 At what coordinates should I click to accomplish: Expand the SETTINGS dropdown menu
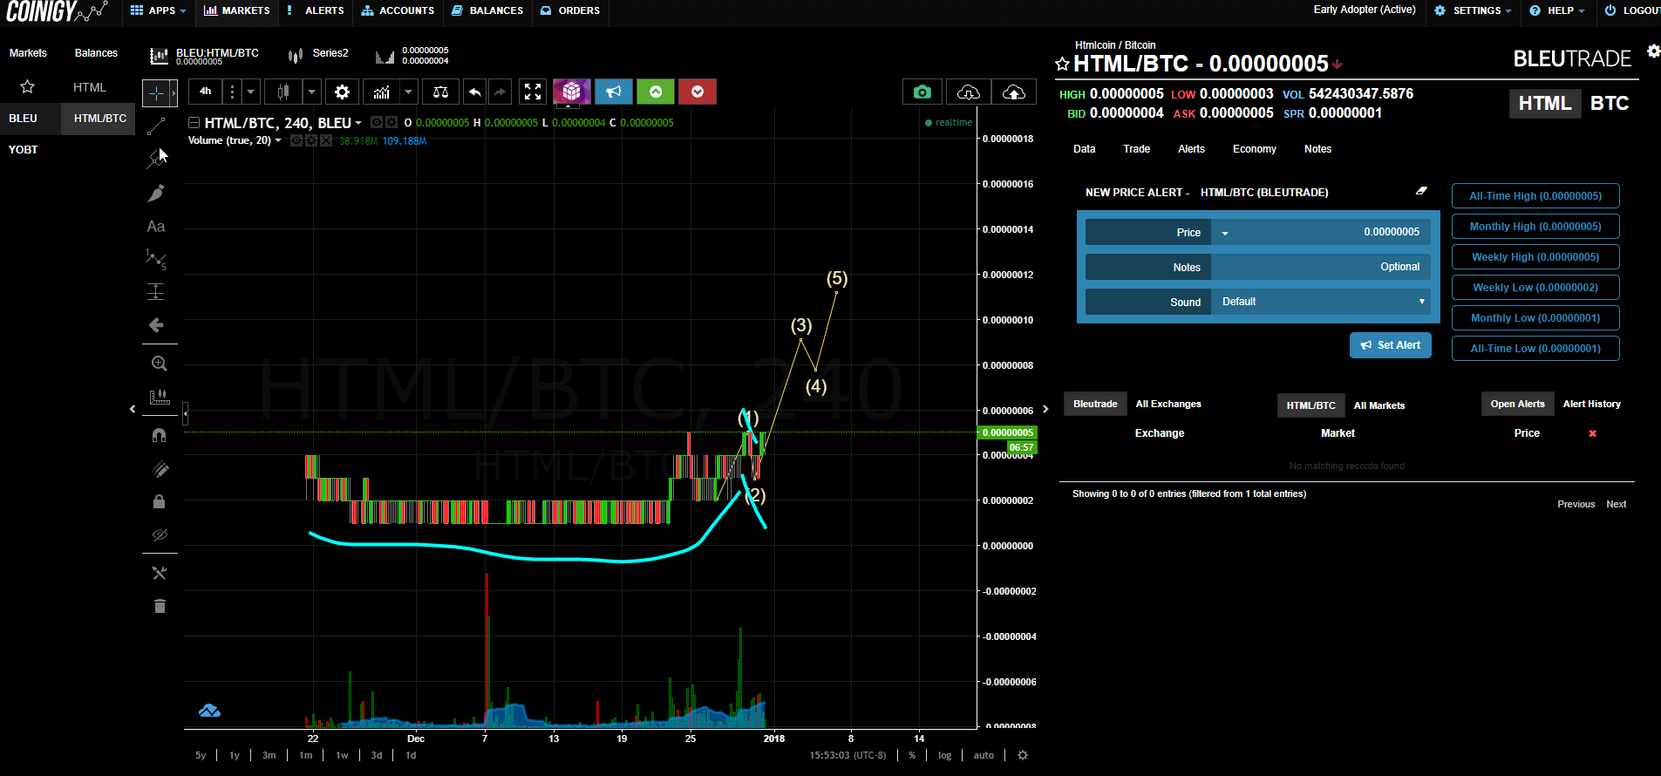[x=1474, y=10]
